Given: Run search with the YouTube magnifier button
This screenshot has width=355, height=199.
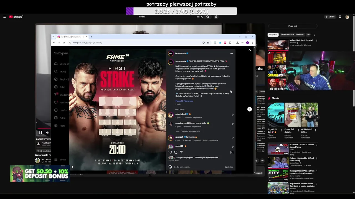Looking at the screenshot, I should [207, 17].
